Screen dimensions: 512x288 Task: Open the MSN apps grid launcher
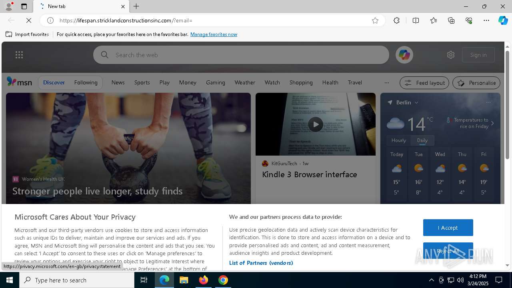coord(19,55)
